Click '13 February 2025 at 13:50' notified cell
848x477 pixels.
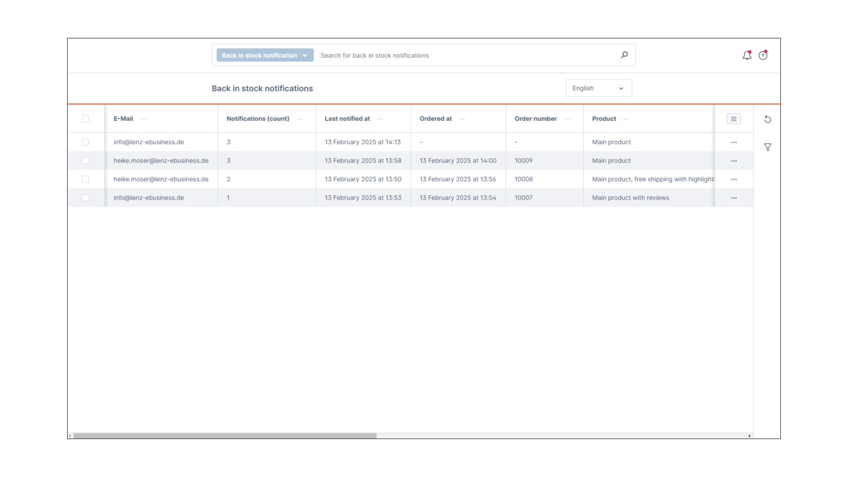tap(363, 179)
